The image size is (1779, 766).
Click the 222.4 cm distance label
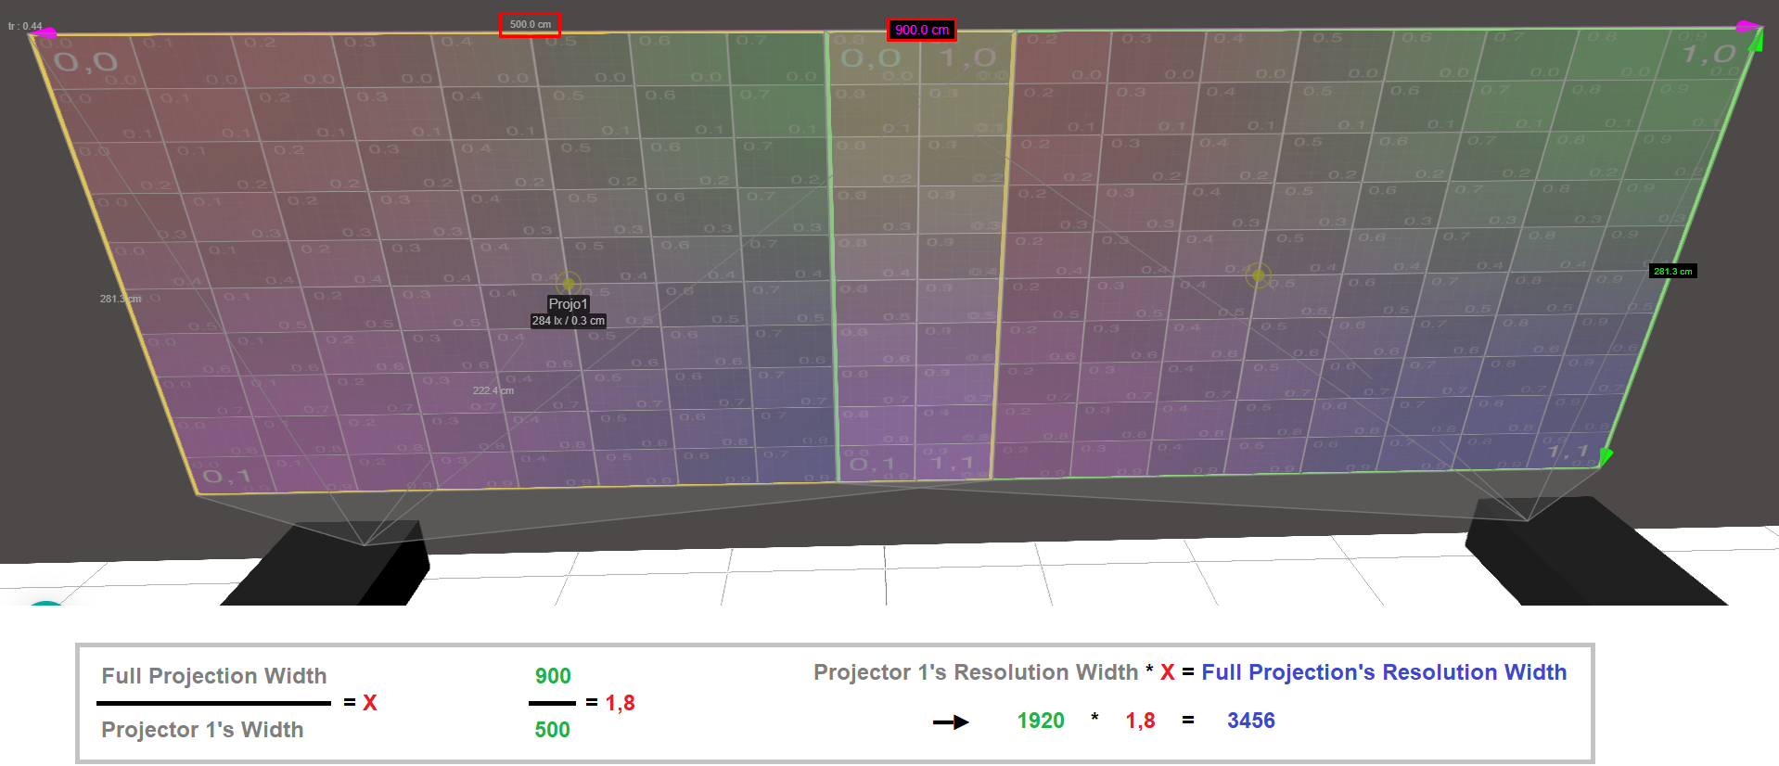[493, 390]
